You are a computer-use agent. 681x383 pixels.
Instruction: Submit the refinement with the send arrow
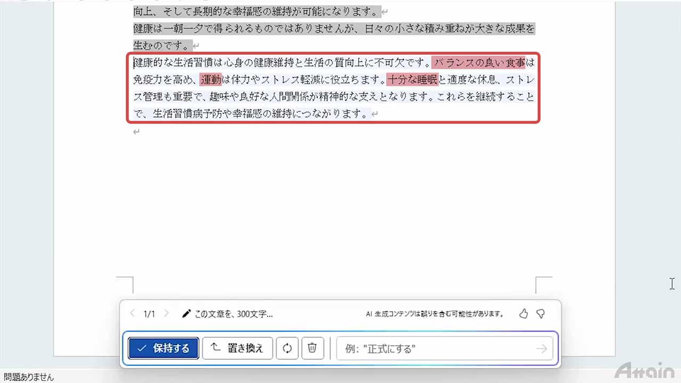(541, 349)
